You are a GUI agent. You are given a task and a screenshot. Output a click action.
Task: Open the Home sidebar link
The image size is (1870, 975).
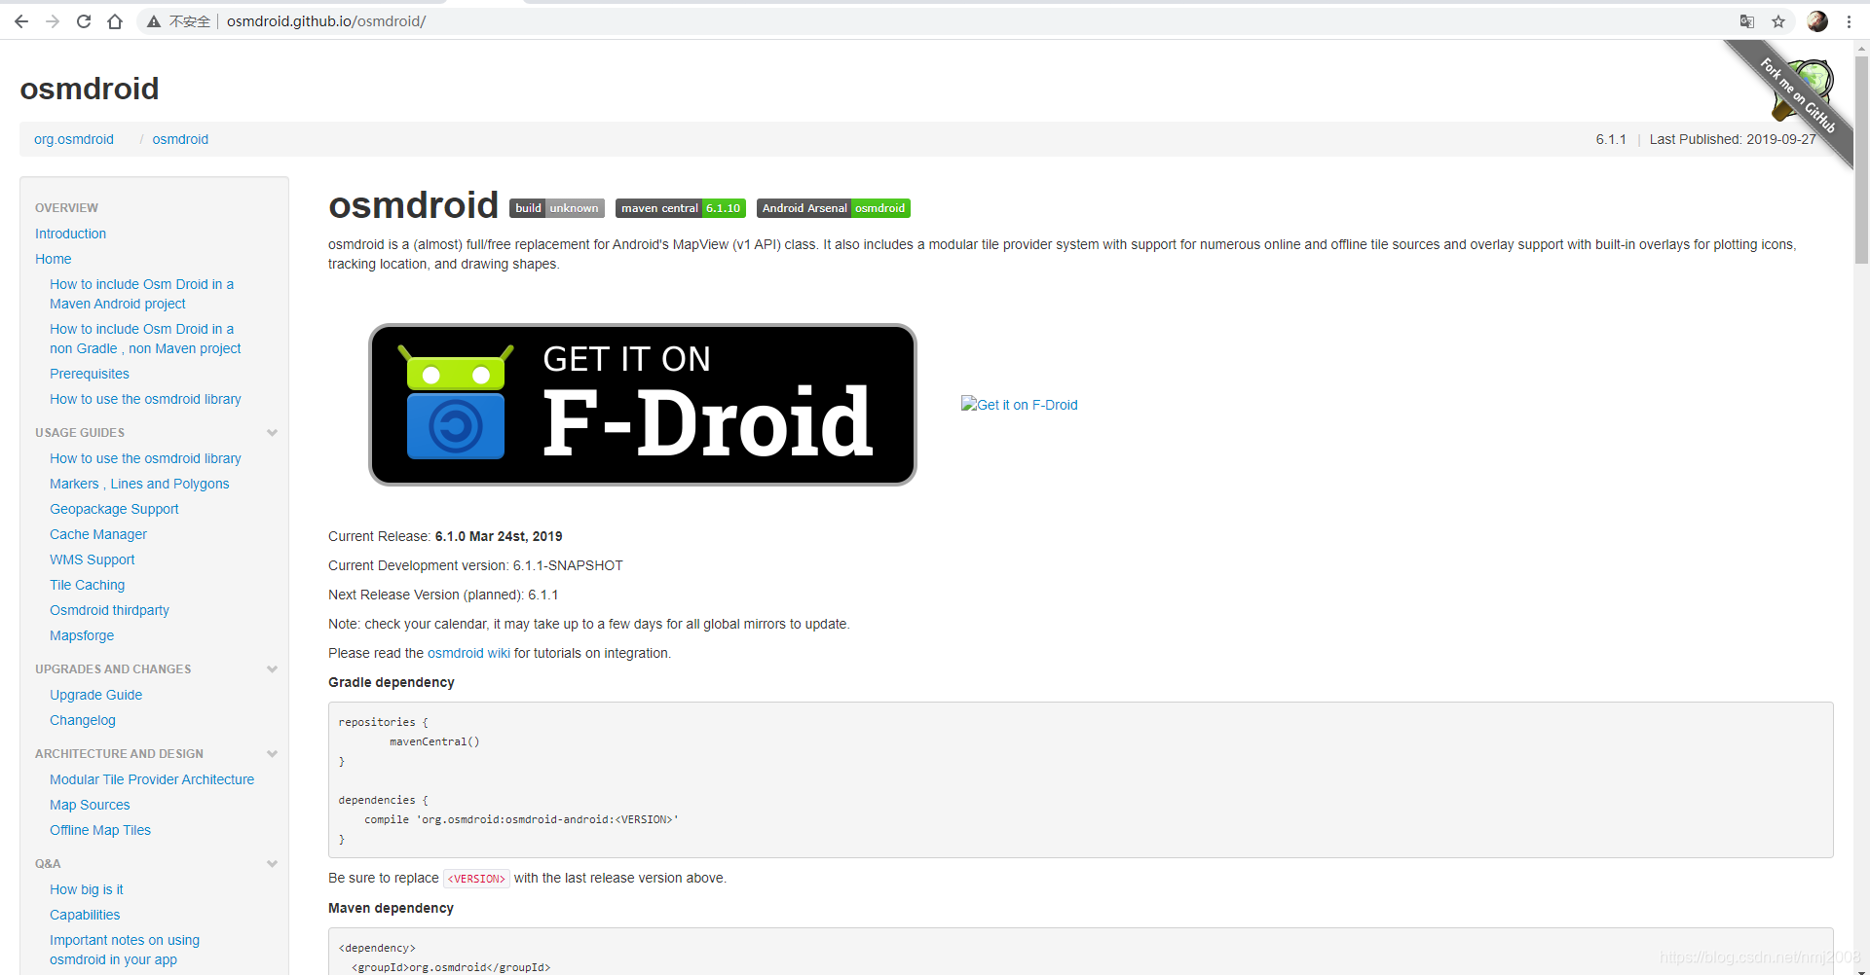point(54,259)
